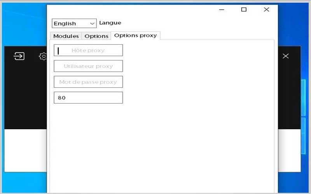Close the dark background window
Screen dimensions: 311x194
tap(286, 56)
